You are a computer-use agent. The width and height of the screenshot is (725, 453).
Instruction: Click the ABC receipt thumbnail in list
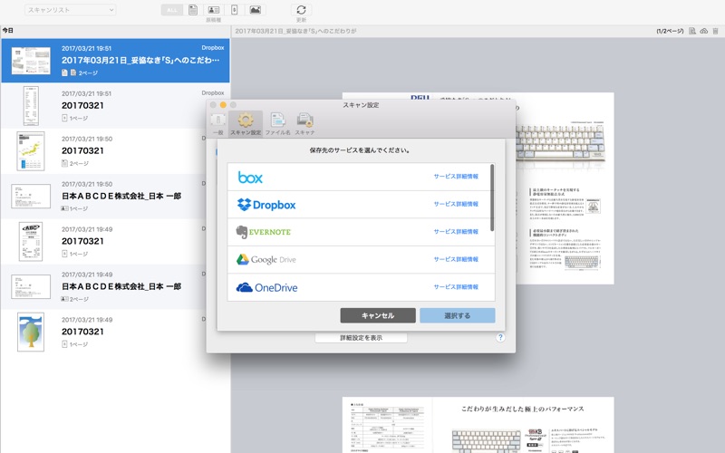(31, 241)
